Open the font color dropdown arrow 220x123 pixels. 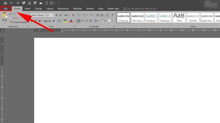click(x=74, y=21)
